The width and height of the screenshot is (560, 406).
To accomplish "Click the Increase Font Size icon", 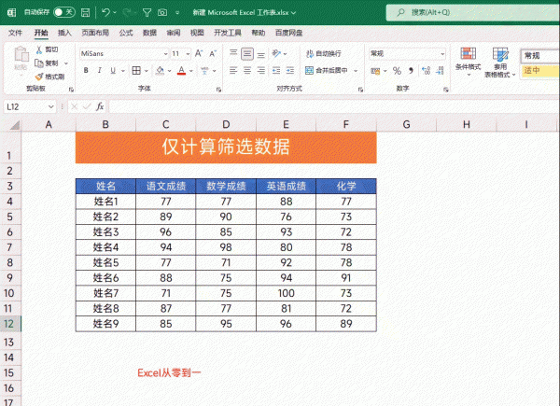I will point(199,54).
